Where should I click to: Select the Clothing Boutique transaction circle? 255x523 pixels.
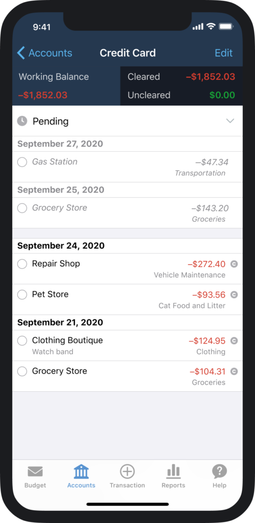click(22, 341)
